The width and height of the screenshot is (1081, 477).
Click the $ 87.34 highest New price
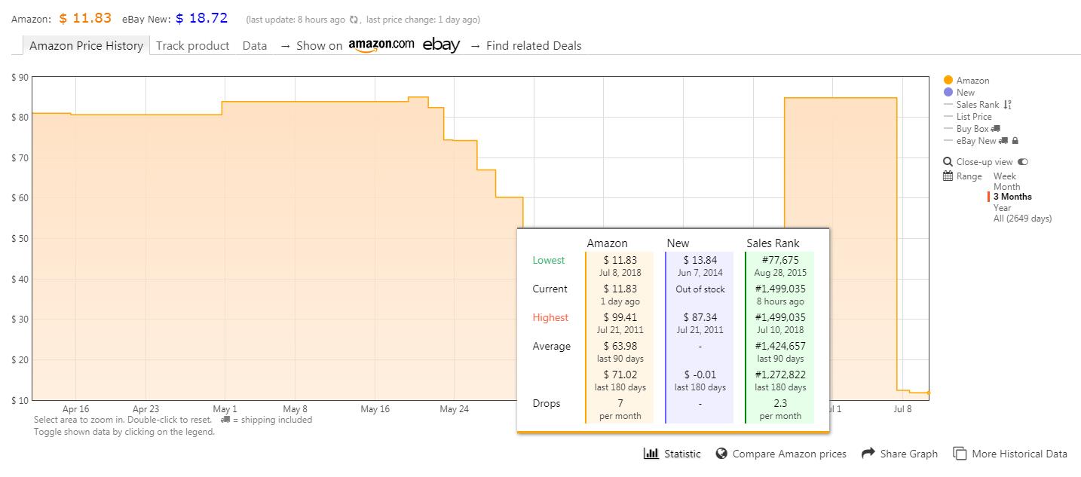(700, 317)
